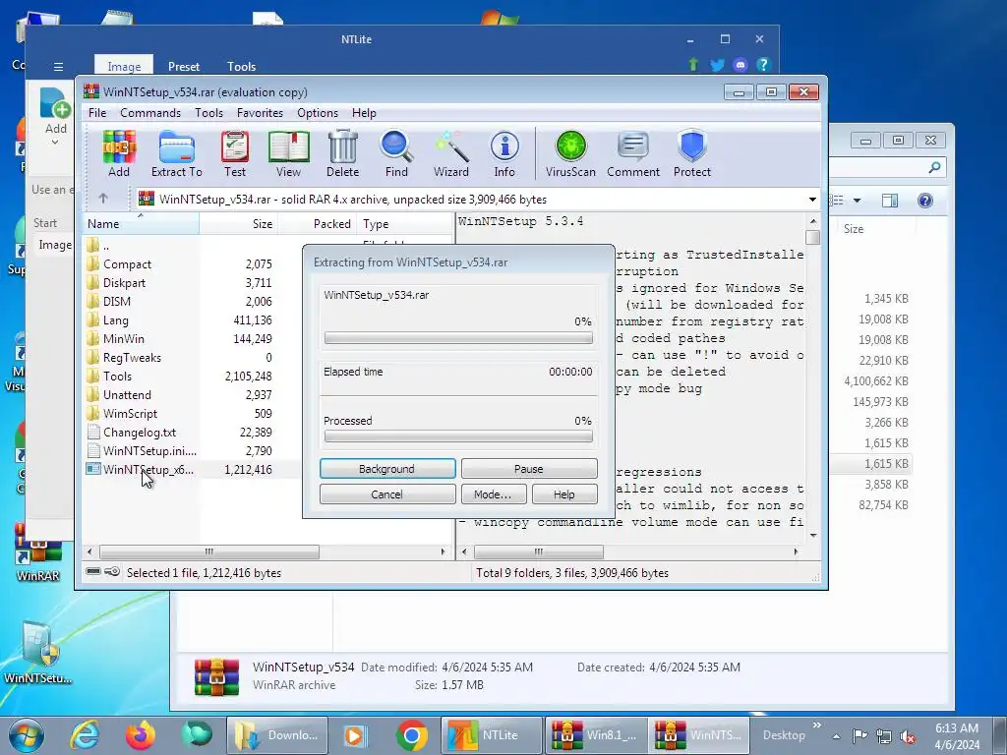Cancel the extraction
1007x755 pixels.
(387, 494)
